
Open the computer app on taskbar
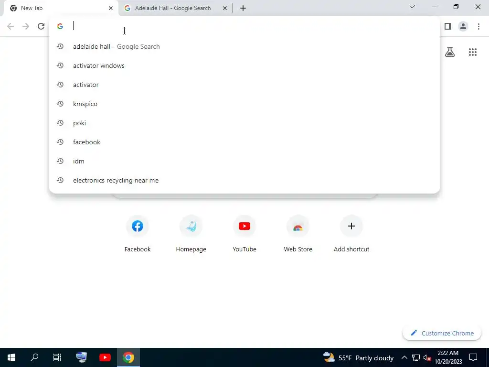click(x=81, y=357)
